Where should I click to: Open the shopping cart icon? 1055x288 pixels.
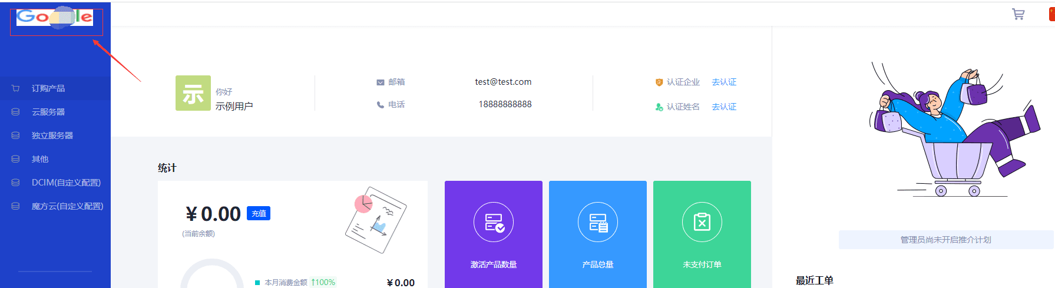click(1018, 14)
